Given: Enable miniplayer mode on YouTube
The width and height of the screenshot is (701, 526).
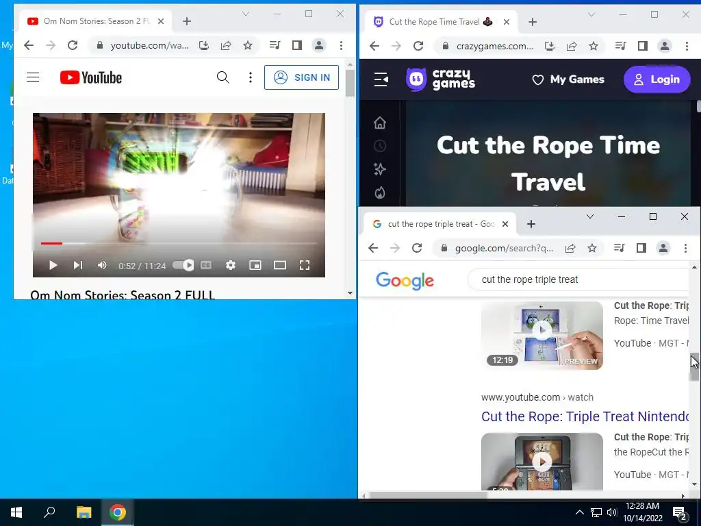Looking at the screenshot, I should [255, 265].
